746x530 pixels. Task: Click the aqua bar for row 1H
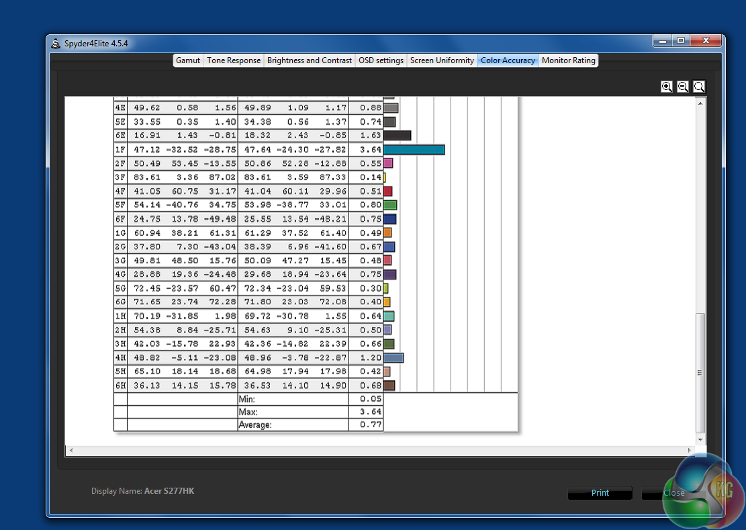(389, 316)
